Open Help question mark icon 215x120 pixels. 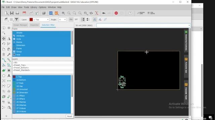pos(130,13)
